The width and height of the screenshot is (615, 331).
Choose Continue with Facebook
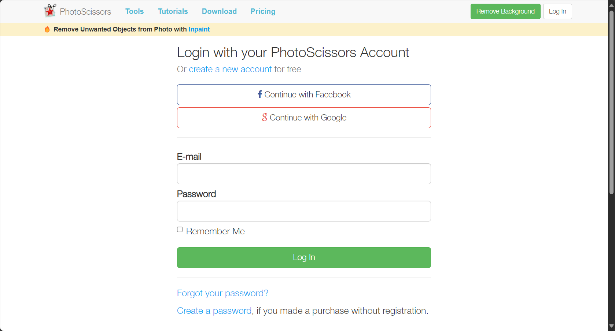tap(304, 94)
